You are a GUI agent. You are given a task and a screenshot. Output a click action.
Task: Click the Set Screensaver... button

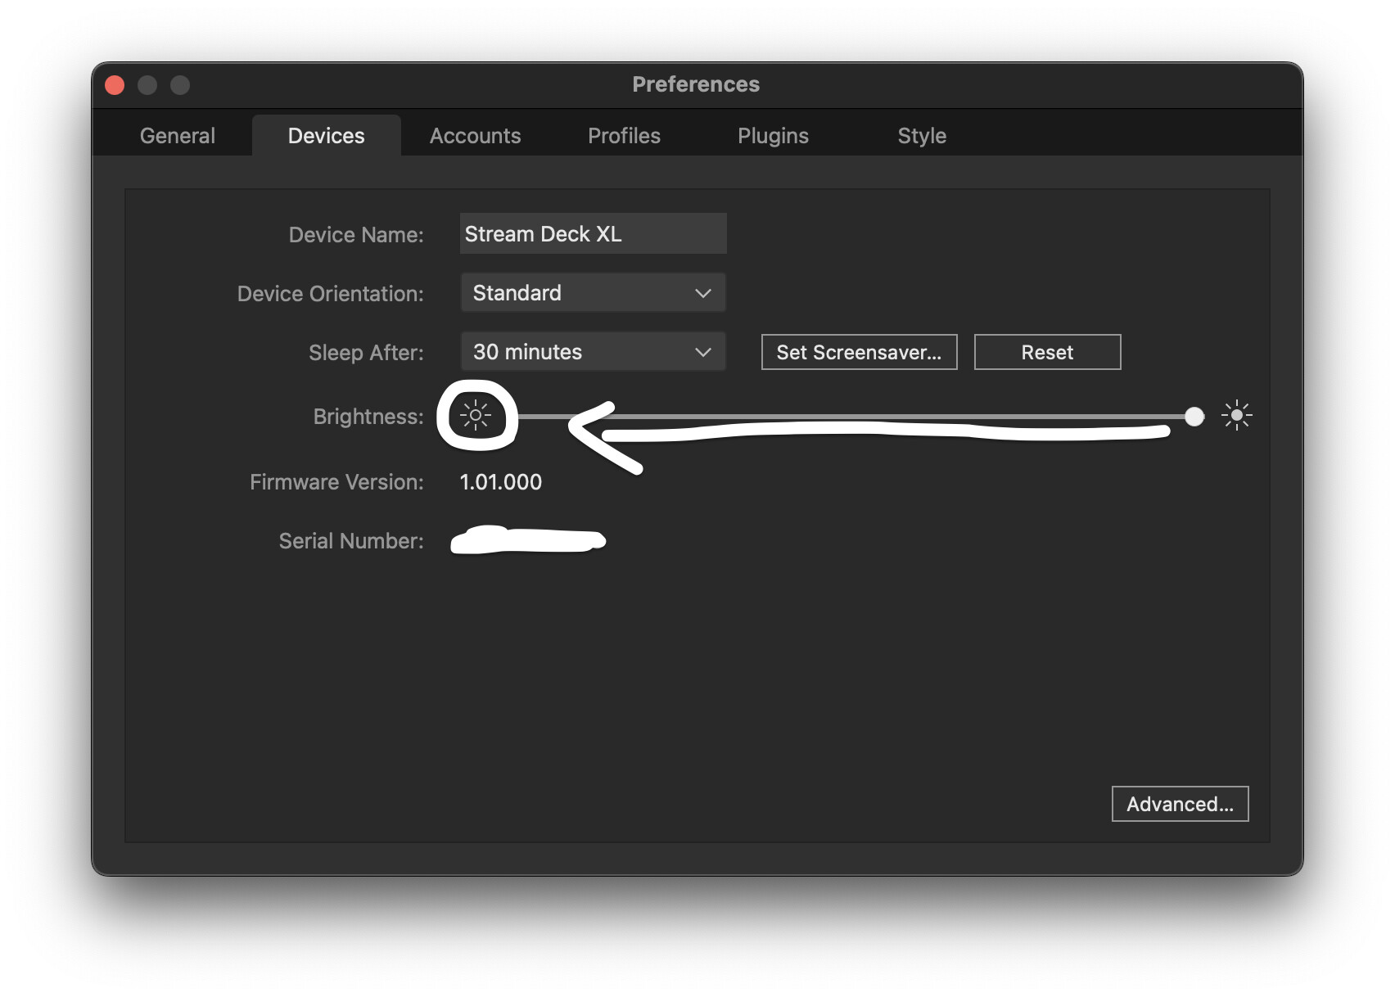[859, 352]
